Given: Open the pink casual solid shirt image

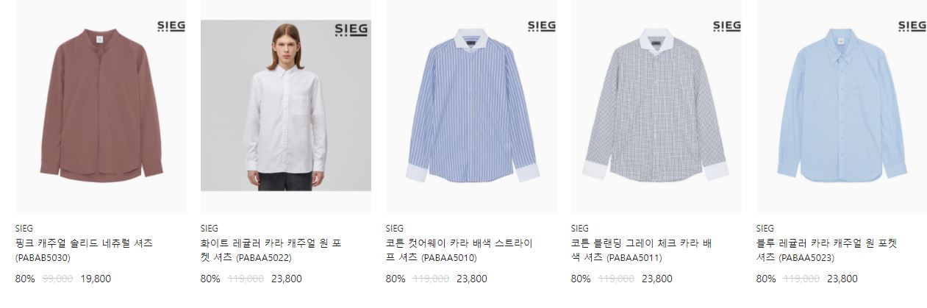Looking at the screenshot, I should [101, 107].
